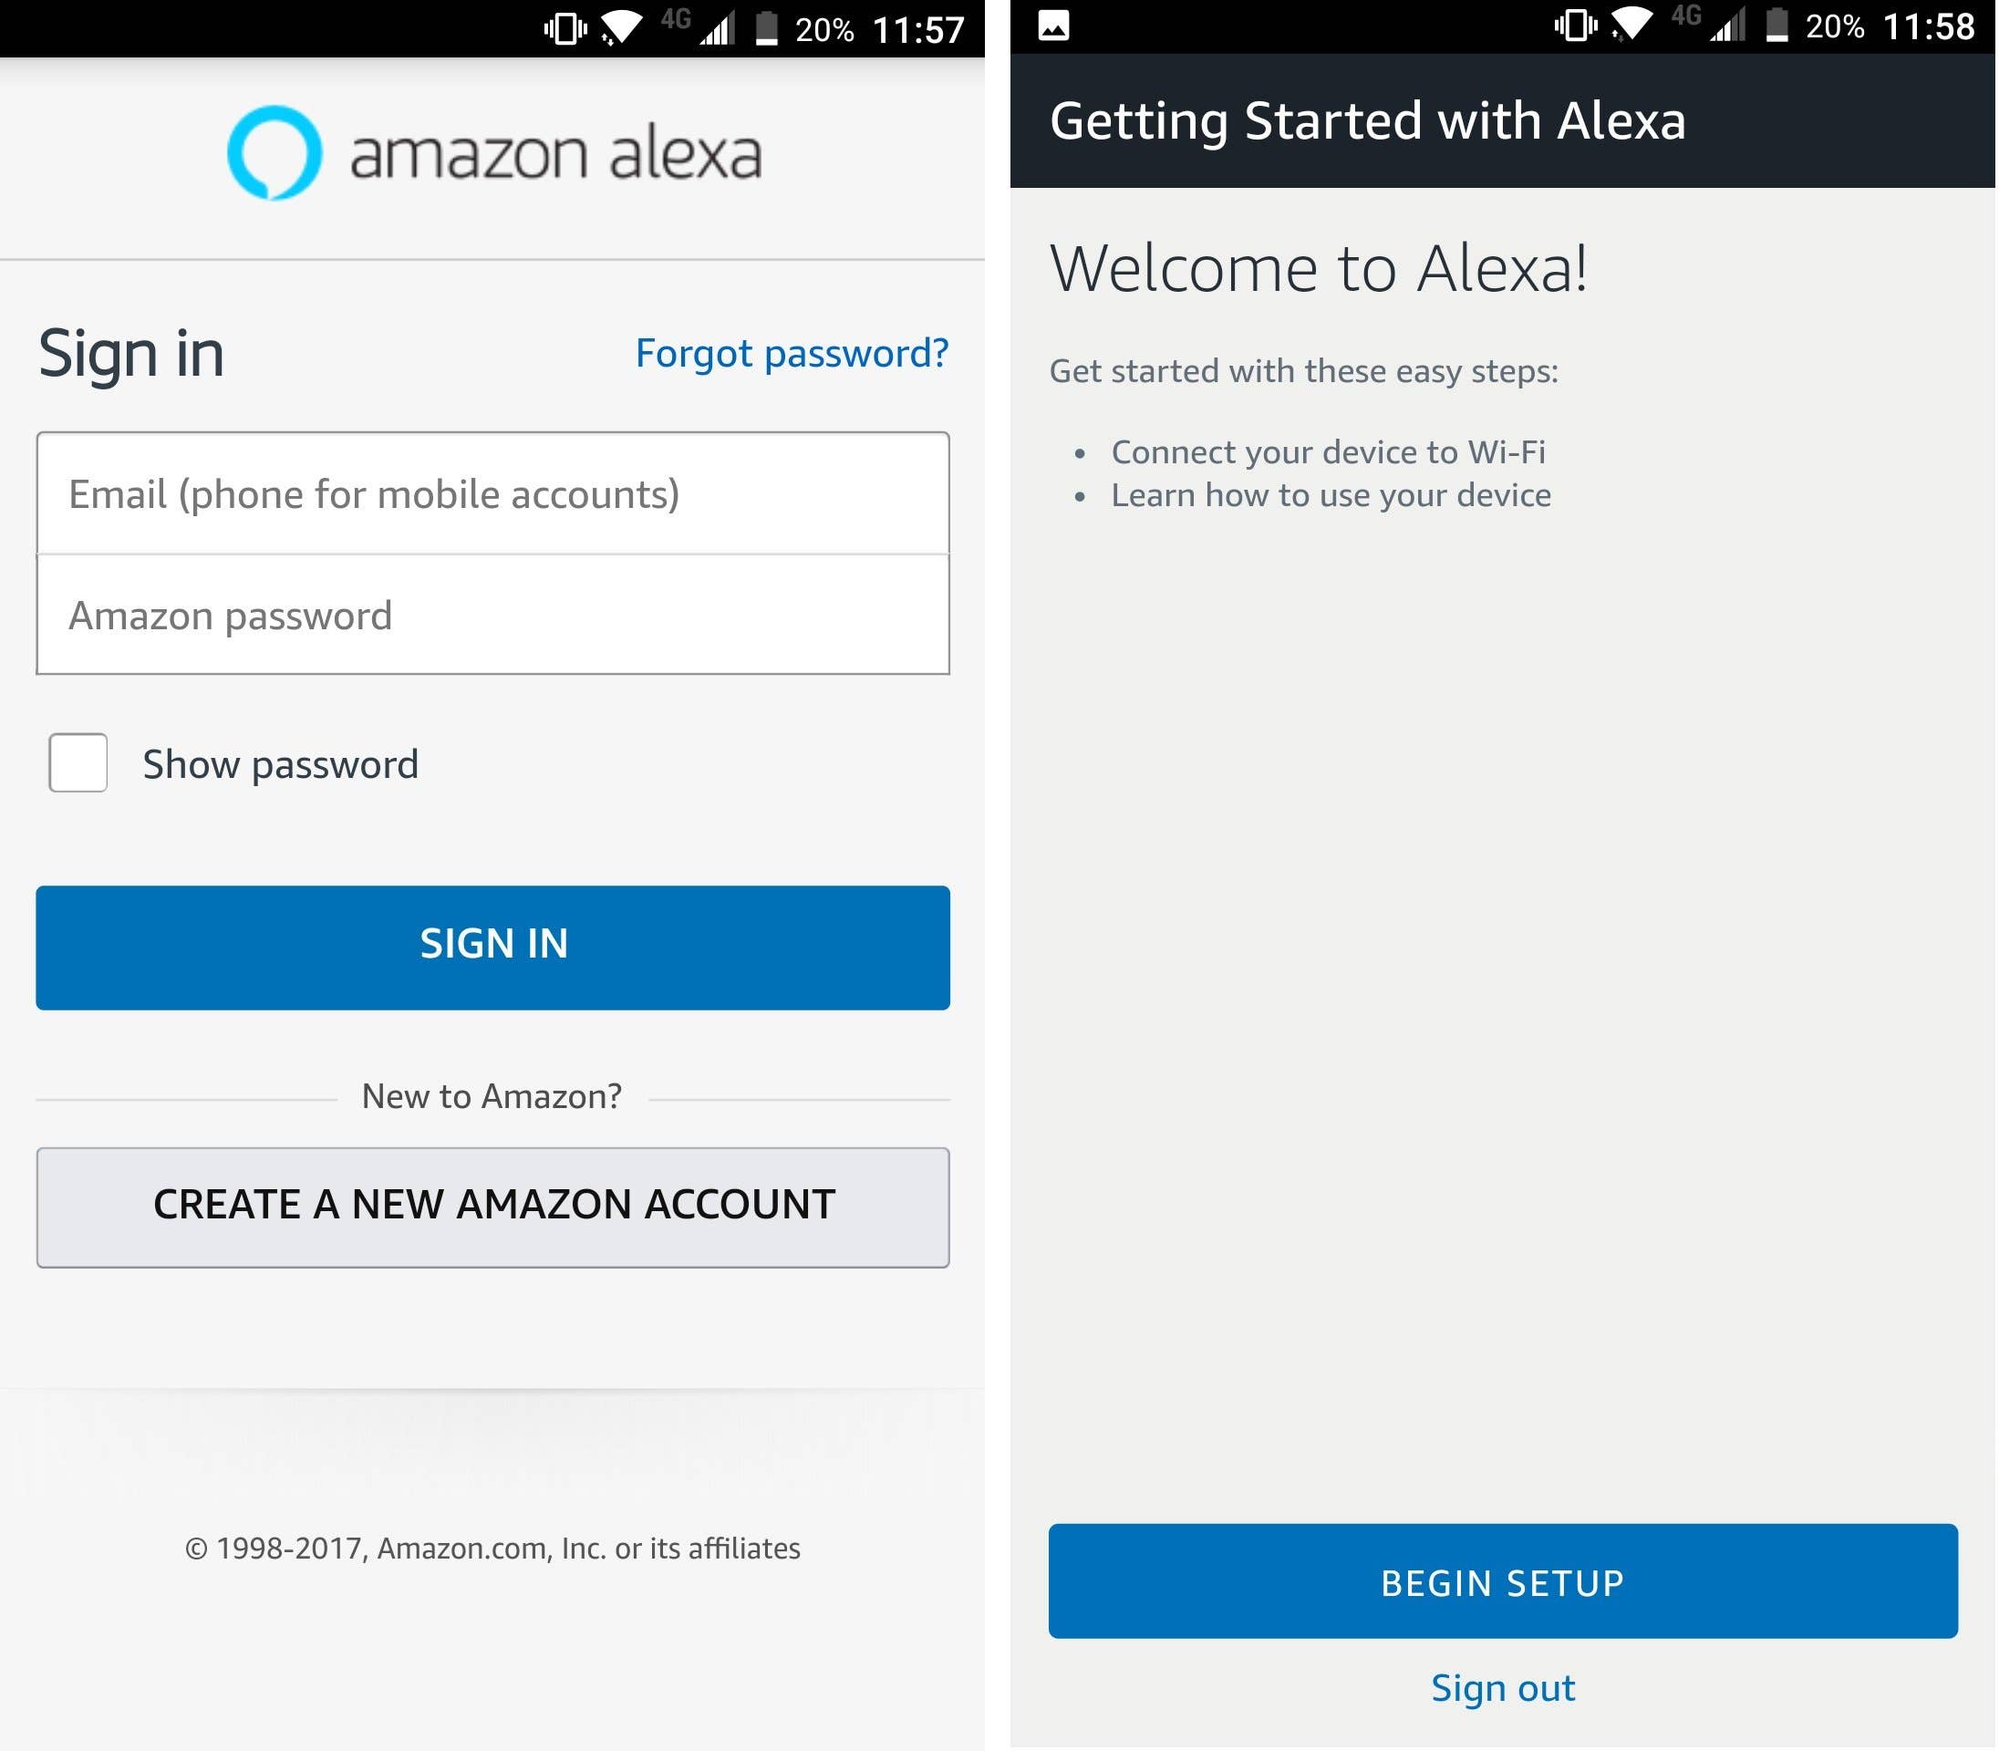Tap the amazon alexa wordmark text
This screenshot has width=1999, height=1751.
pos(555,154)
